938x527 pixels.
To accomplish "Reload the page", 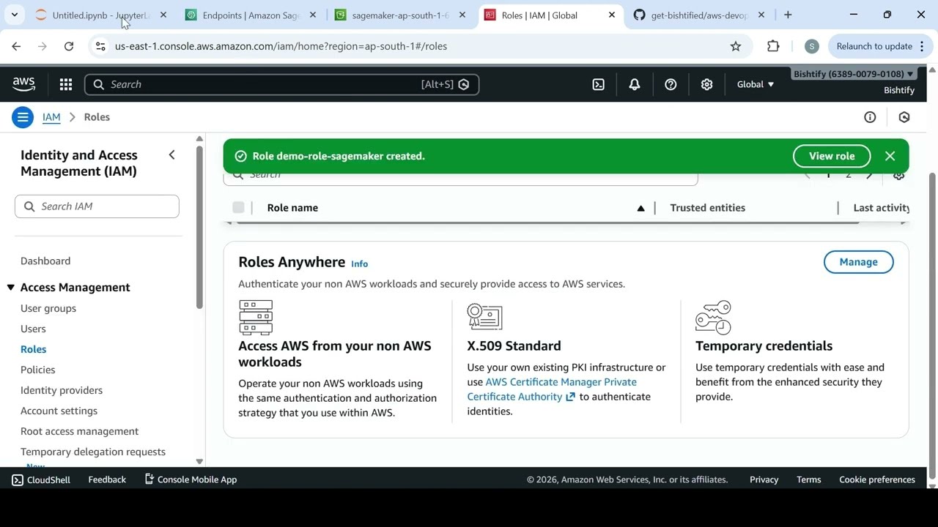I will pyautogui.click(x=69, y=46).
